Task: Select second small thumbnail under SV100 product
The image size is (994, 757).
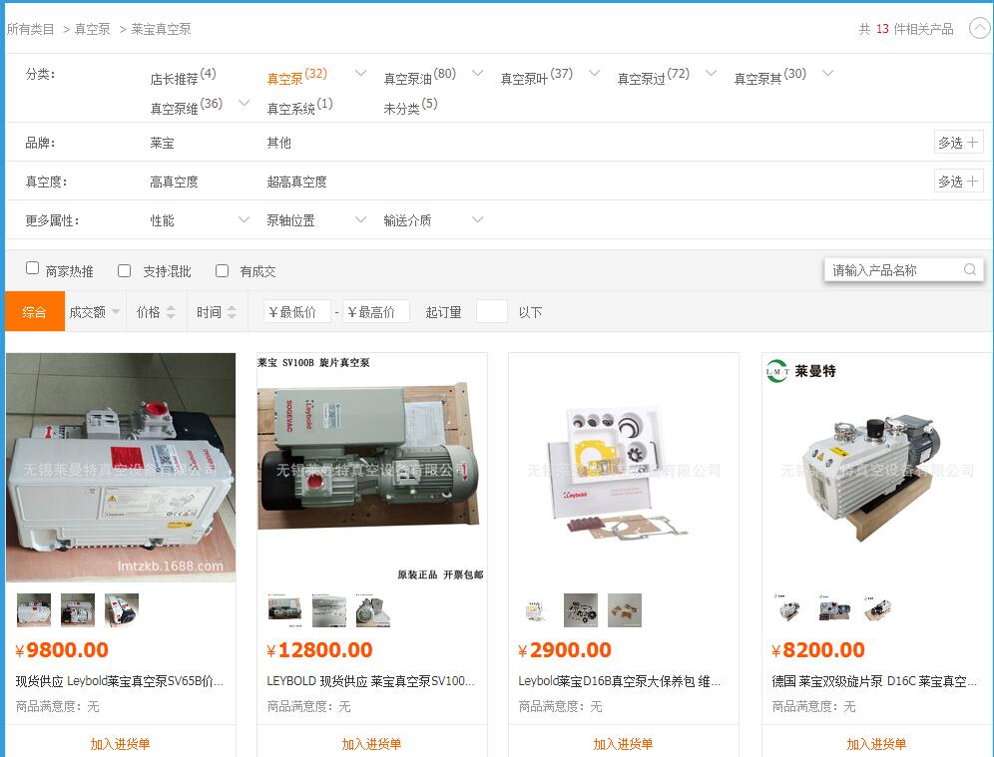Action: pyautogui.click(x=329, y=610)
